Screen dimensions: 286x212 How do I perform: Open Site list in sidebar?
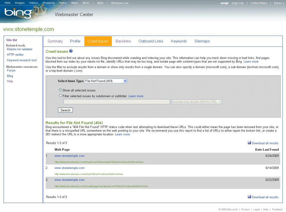12,40
